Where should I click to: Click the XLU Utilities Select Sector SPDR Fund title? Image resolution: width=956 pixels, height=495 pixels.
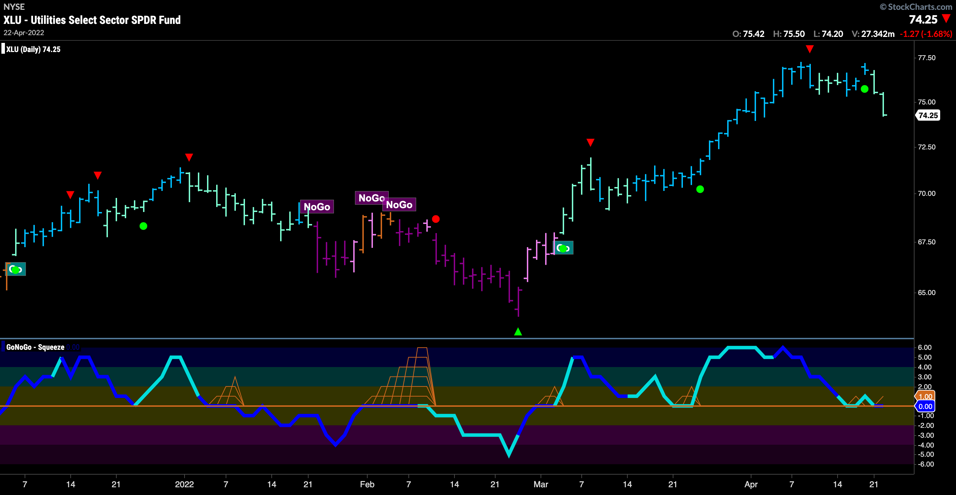[92, 20]
